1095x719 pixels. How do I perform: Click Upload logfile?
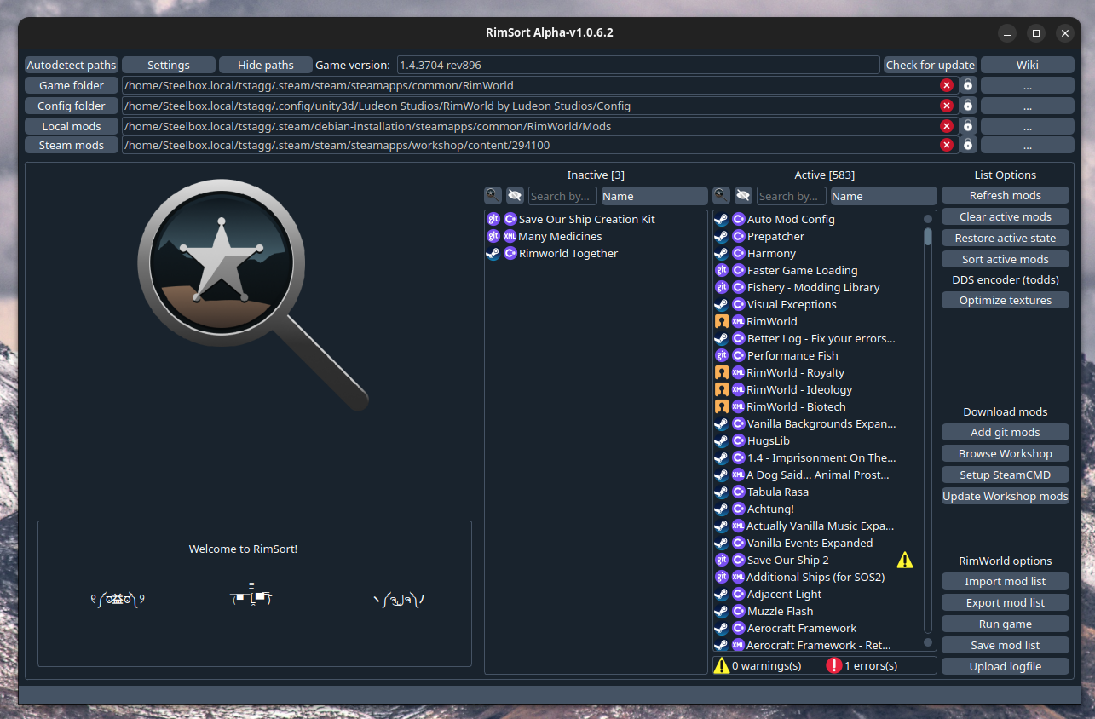click(x=1006, y=666)
